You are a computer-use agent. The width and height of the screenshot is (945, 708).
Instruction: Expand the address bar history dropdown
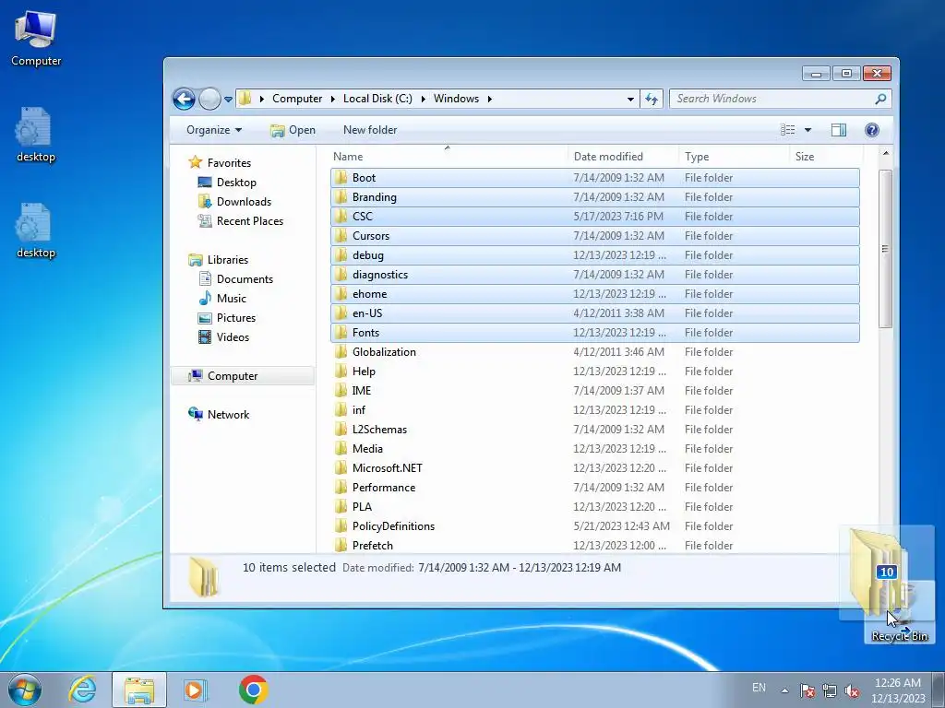pos(630,99)
